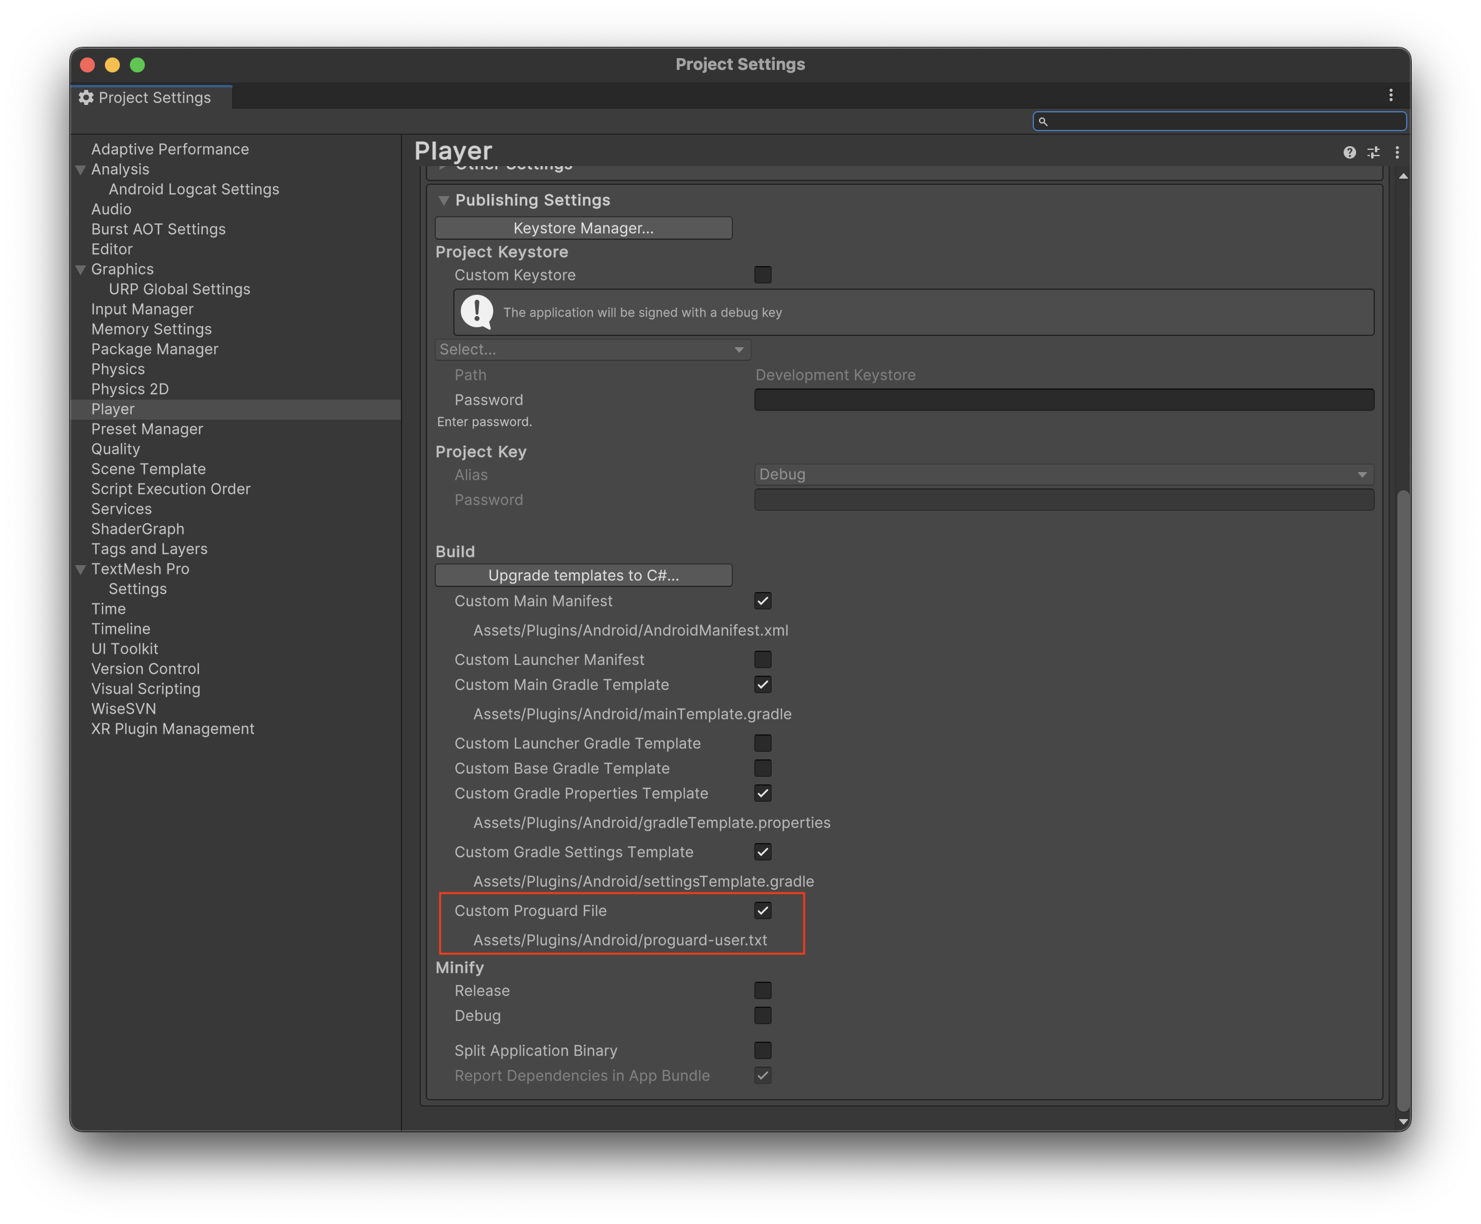
Task: Uncheck Custom Proguard File
Action: pos(763,911)
